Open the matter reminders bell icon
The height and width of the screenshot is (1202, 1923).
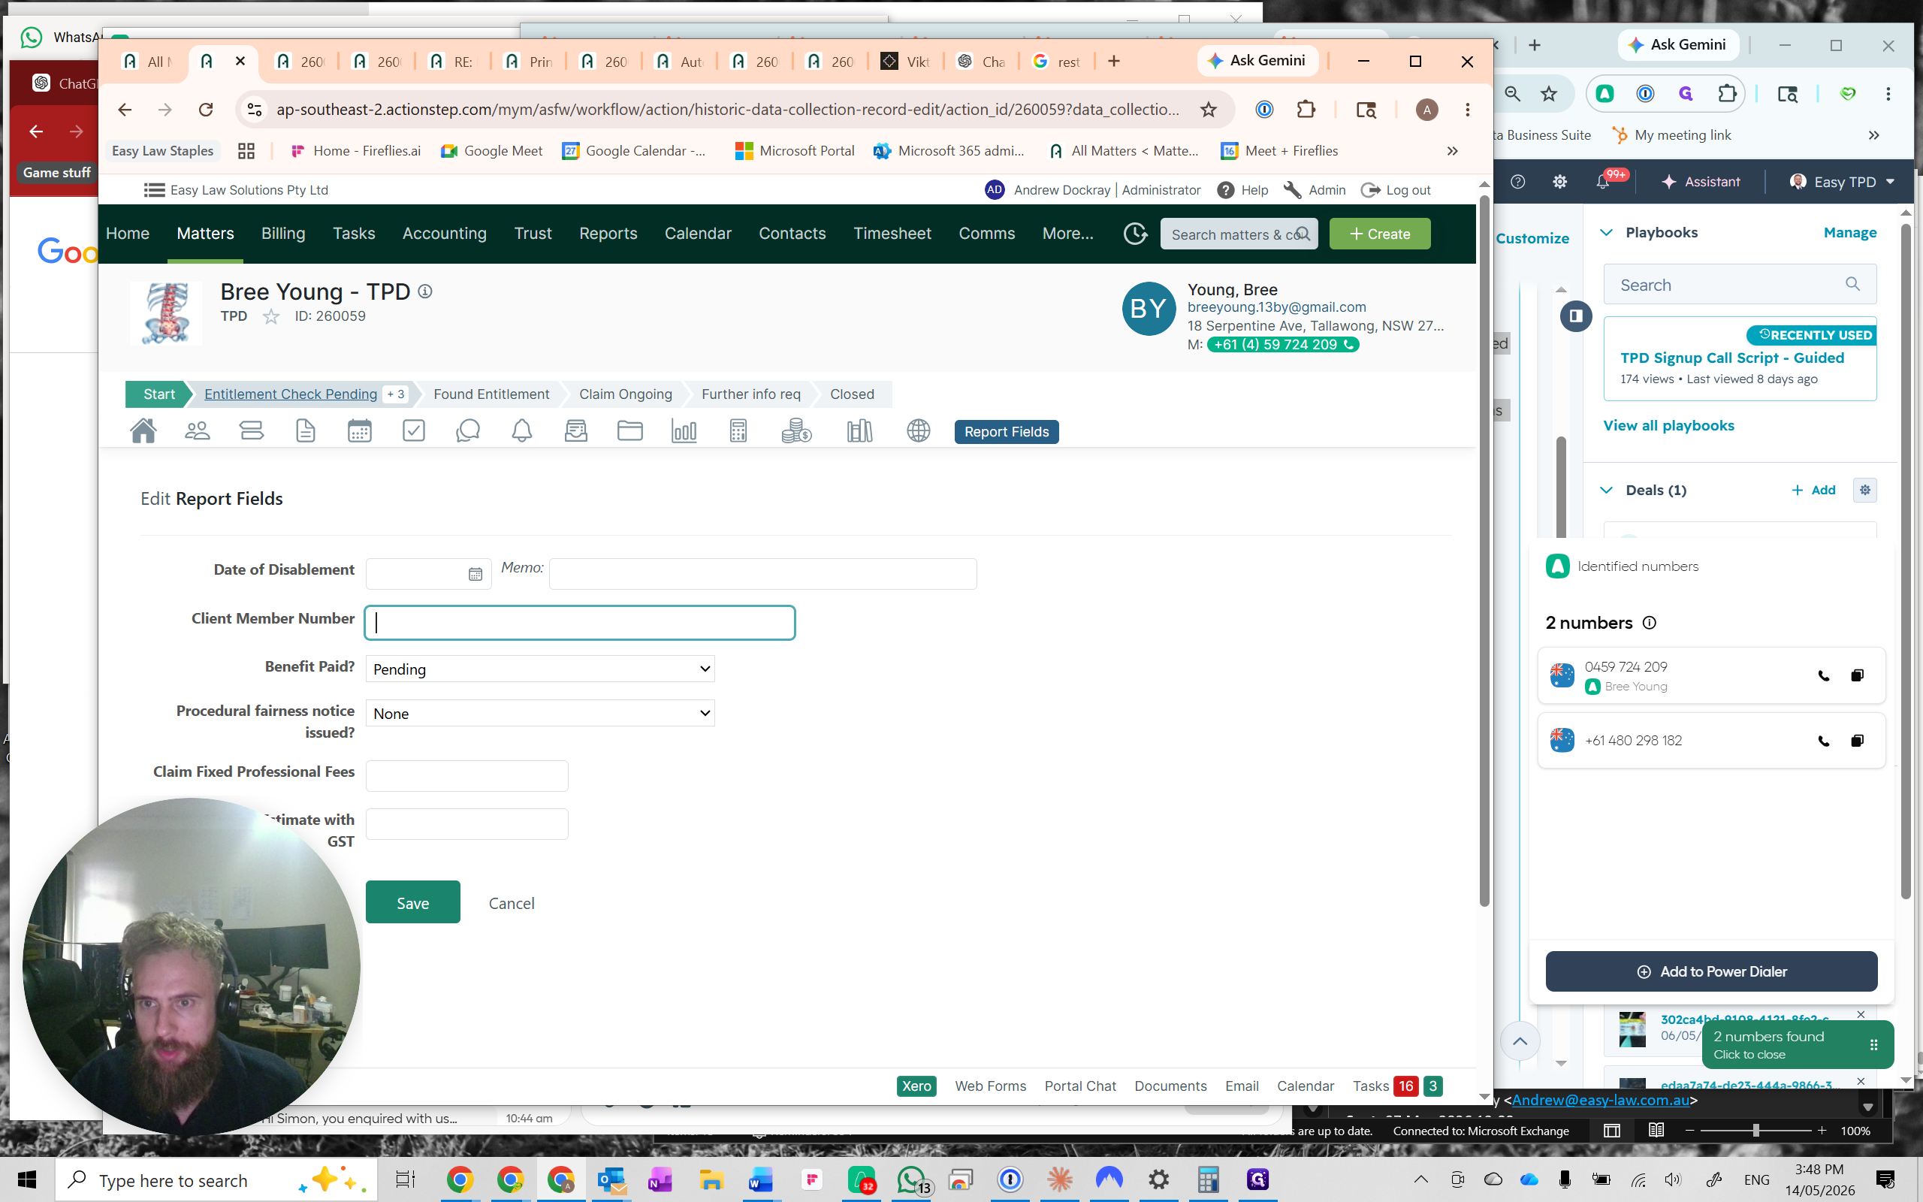[x=521, y=431]
